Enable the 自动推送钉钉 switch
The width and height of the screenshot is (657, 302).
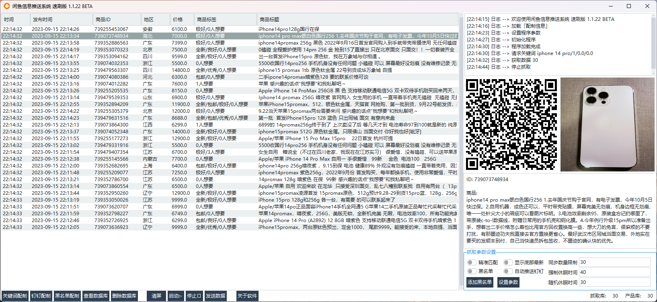click(x=508, y=271)
